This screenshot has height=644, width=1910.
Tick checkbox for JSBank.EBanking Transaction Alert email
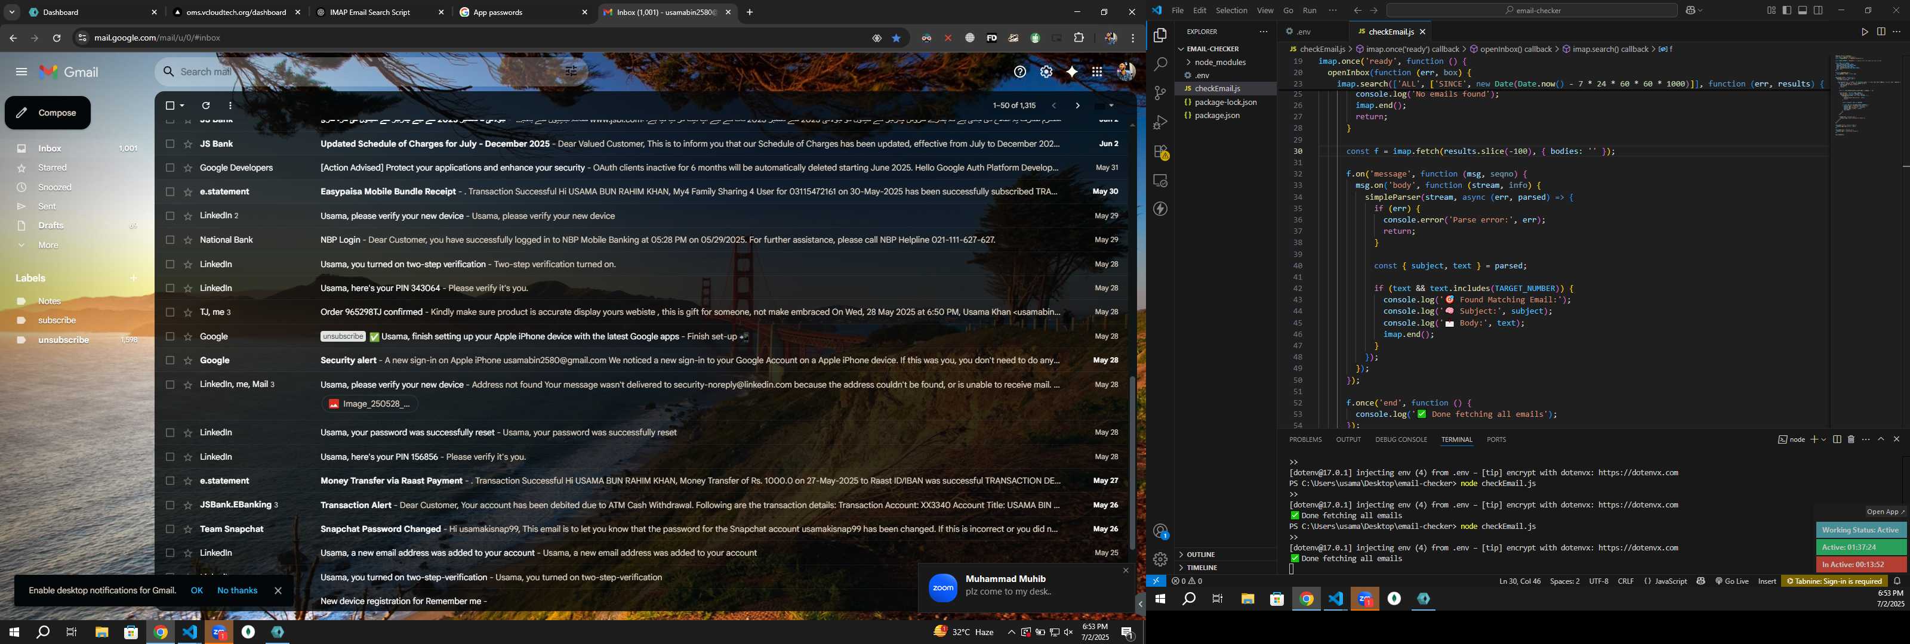click(x=170, y=506)
